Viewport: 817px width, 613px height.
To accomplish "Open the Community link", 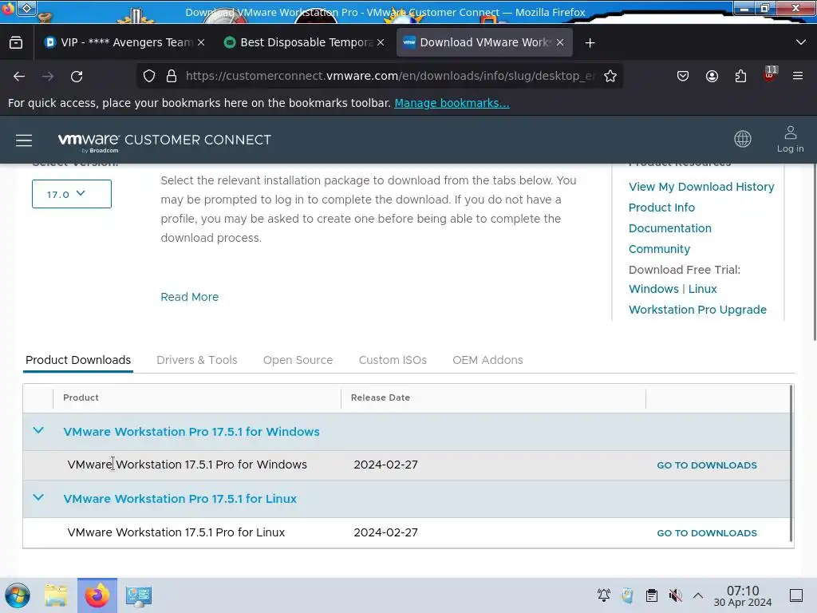I will [659, 249].
